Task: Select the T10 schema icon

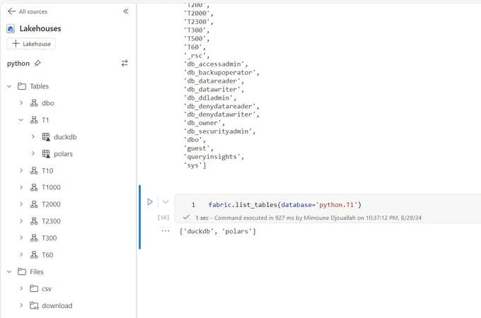Action: pos(34,170)
